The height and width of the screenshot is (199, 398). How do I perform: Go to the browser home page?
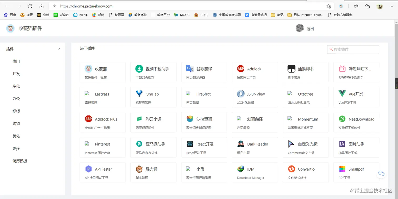point(41,6)
